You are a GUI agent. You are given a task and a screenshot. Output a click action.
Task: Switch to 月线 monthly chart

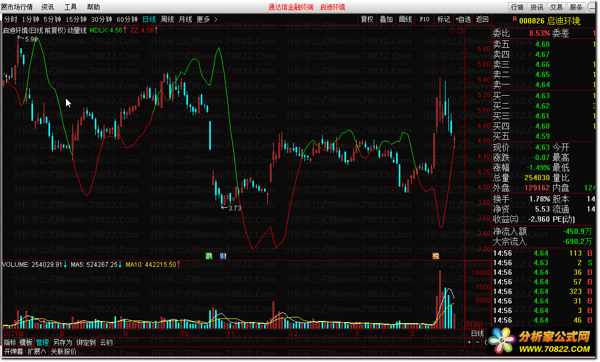(x=185, y=19)
